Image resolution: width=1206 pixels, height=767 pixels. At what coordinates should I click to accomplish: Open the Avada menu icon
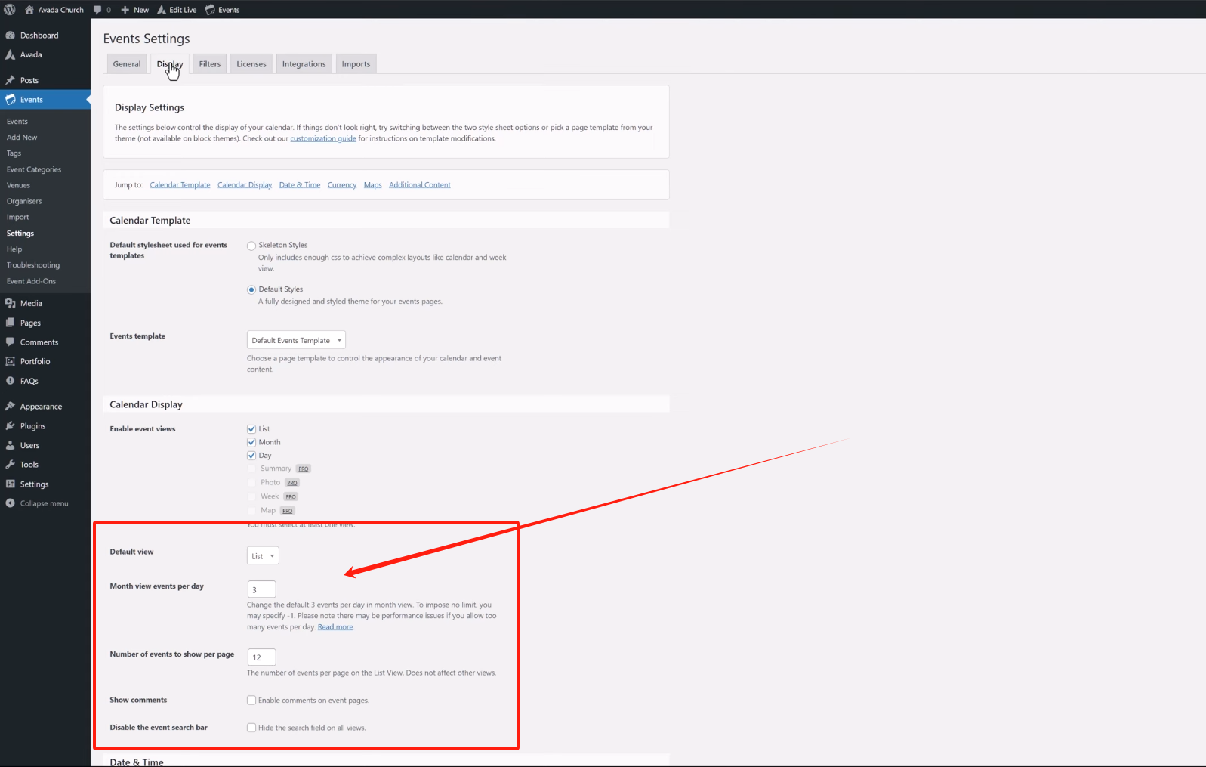pyautogui.click(x=11, y=55)
